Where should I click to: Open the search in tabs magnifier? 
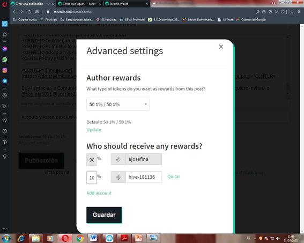(273, 3)
